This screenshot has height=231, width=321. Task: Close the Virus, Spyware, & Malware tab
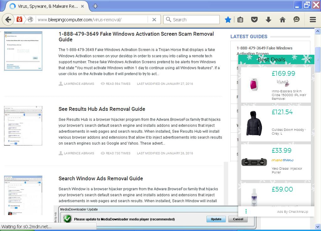tap(82, 6)
